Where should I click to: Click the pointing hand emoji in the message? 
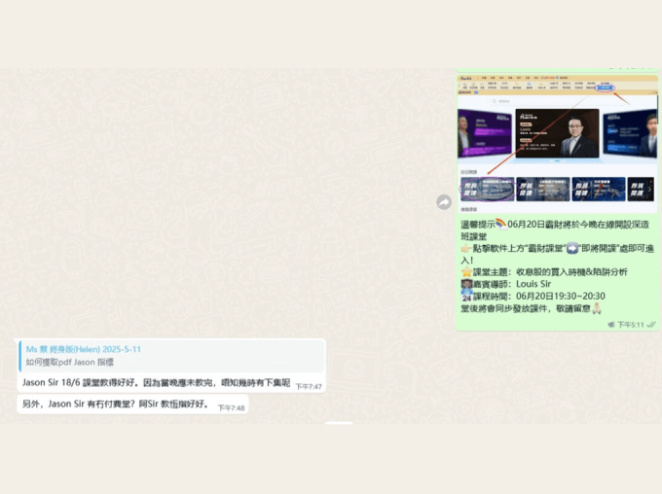466,248
